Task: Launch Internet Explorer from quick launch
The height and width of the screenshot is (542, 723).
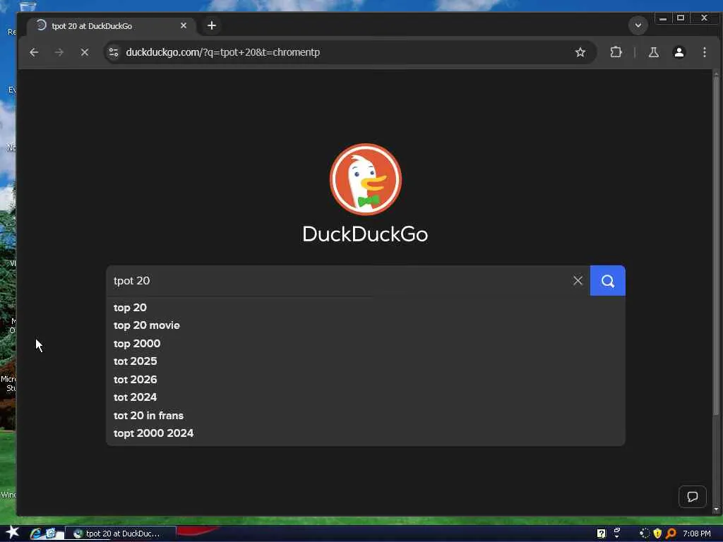Action: point(35,534)
